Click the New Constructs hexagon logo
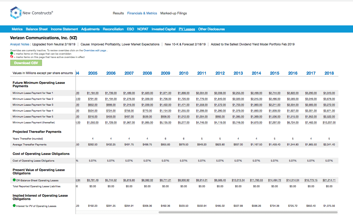The image size is (353, 219). (15, 13)
